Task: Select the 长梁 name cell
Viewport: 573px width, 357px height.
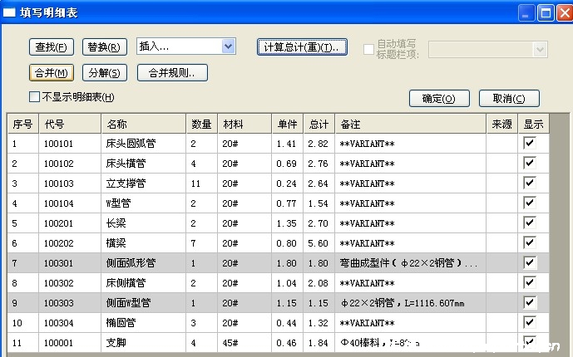Action: click(x=144, y=223)
